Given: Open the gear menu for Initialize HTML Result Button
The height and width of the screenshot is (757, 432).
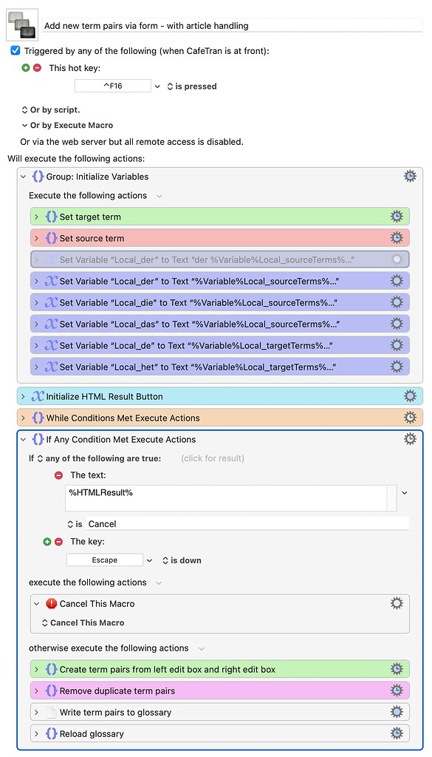Looking at the screenshot, I should [410, 396].
